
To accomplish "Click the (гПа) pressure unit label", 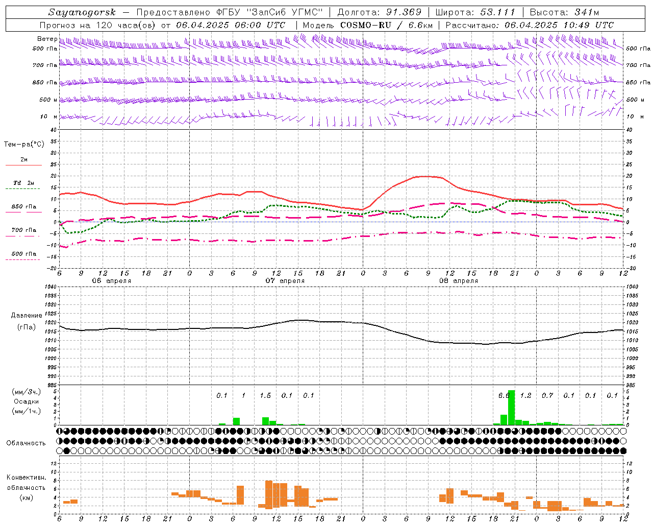I will [x=27, y=327].
